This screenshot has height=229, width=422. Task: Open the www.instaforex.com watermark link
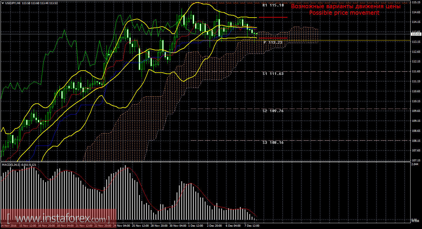tap(59, 219)
